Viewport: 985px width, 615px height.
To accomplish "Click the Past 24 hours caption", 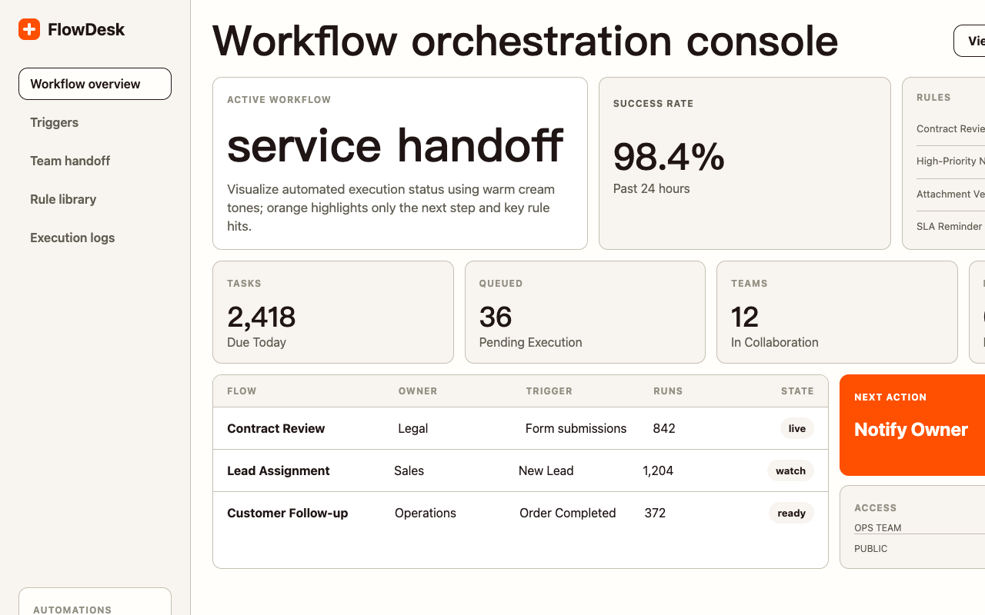I will click(x=652, y=188).
